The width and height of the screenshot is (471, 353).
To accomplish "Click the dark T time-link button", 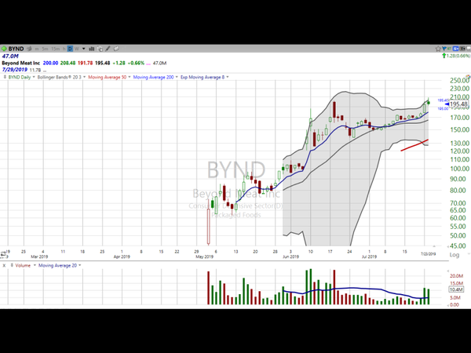I will point(462,49).
